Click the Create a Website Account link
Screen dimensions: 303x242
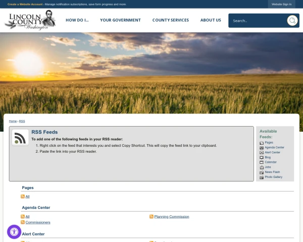point(25,4)
